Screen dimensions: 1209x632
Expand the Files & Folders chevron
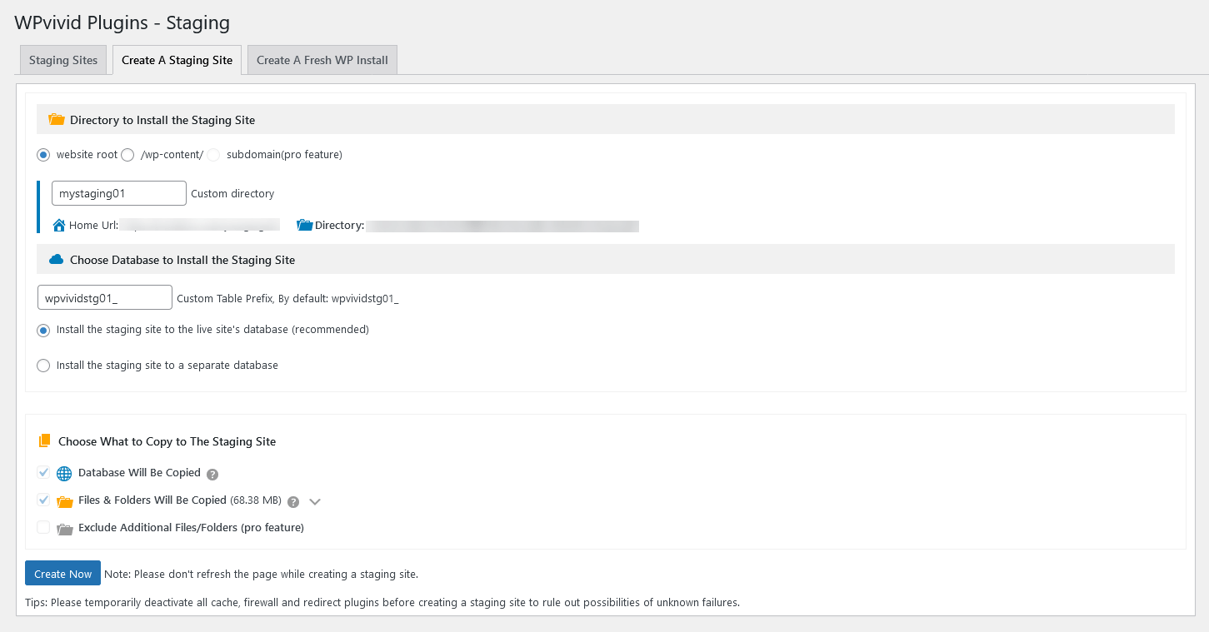click(314, 502)
